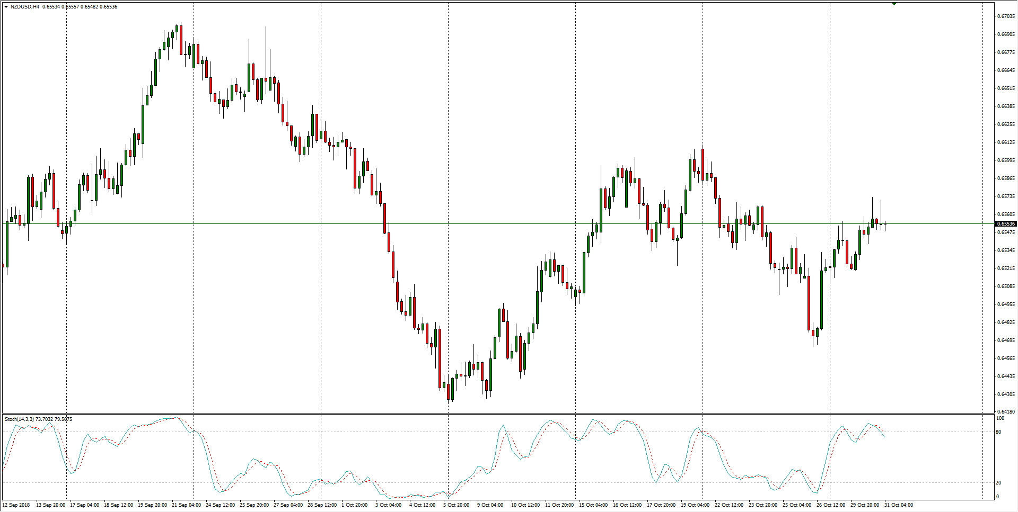The width and height of the screenshot is (1018, 512).
Task: Click the green chart shift triangle marker
Action: coord(894,4)
